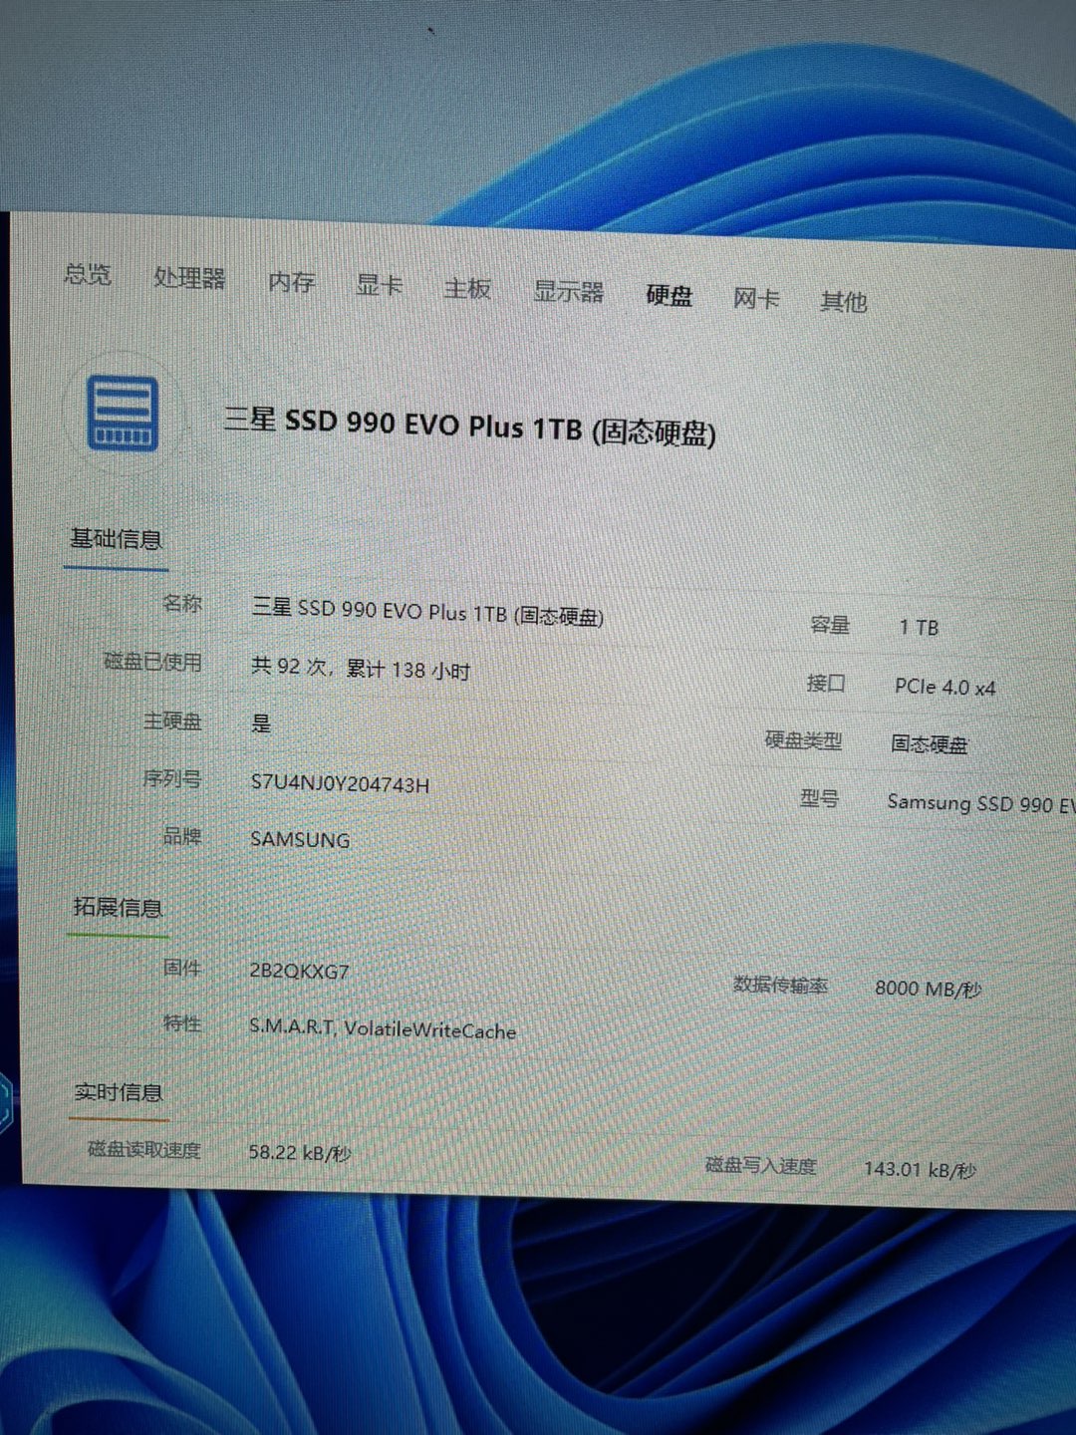
Task: Open the 主板 tab
Action: click(x=467, y=289)
